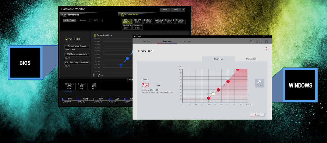The height and width of the screenshot is (143, 327).
Task: Select the DC radio button
Action: 75,39
